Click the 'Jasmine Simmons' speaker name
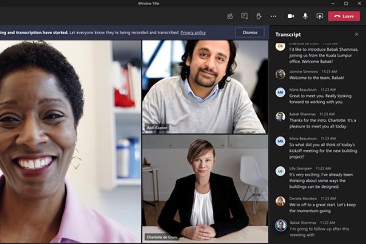The width and height of the screenshot is (366, 244). 304,71
